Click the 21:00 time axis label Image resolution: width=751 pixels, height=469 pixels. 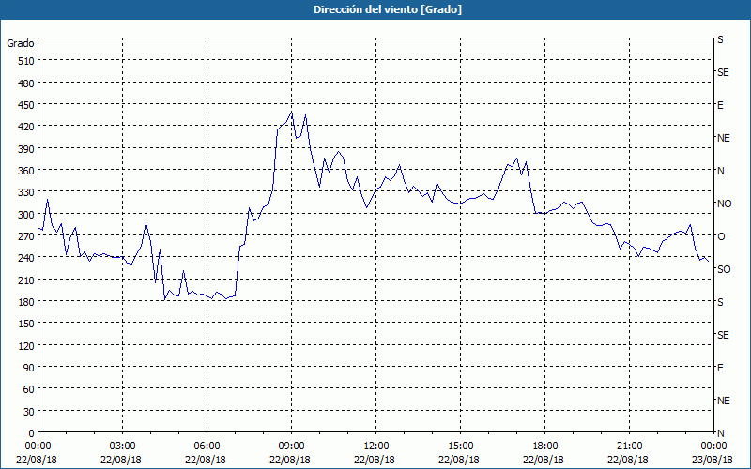[629, 446]
